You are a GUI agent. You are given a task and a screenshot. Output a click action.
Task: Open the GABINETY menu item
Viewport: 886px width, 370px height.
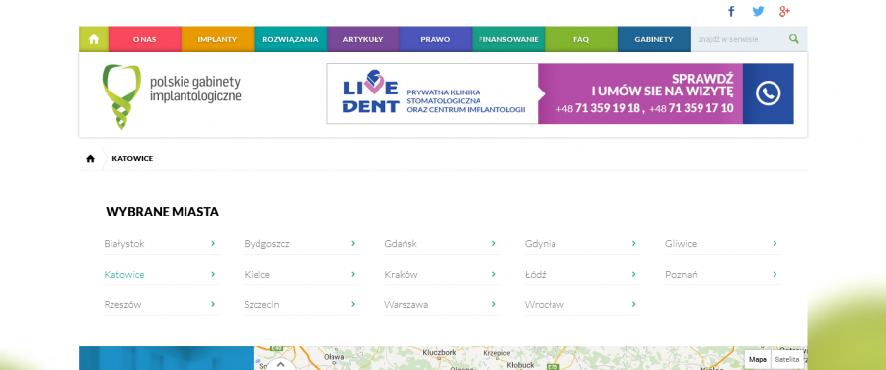(654, 39)
